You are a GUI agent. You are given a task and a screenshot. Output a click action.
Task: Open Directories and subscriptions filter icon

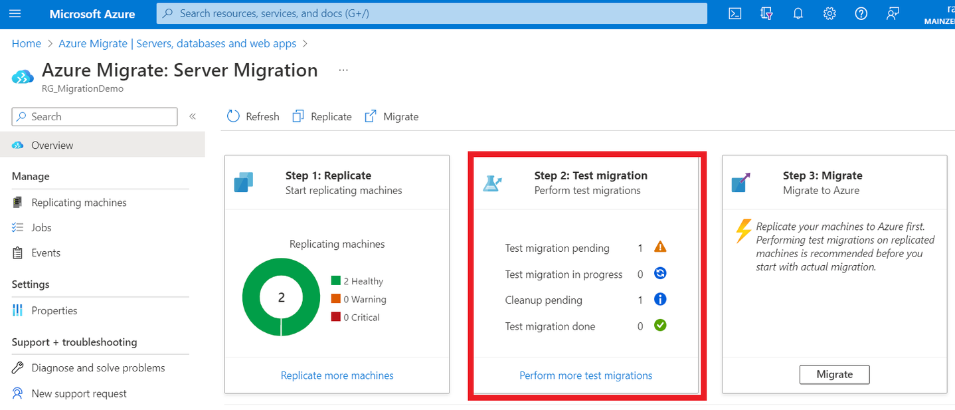[766, 13]
